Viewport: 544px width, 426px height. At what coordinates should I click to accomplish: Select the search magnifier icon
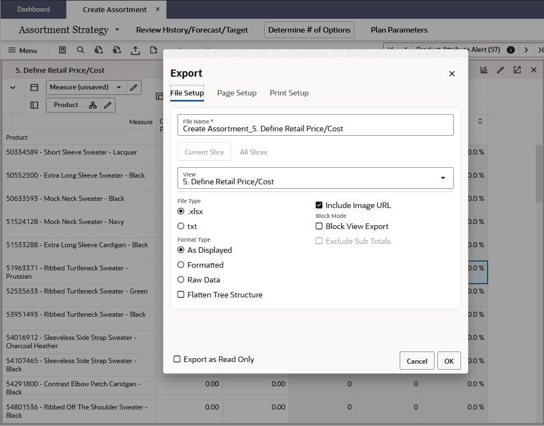click(81, 50)
